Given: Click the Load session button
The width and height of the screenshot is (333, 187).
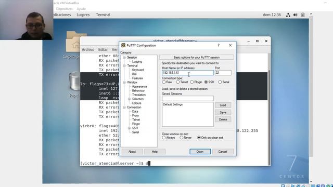Looking at the screenshot, I should point(223,105).
